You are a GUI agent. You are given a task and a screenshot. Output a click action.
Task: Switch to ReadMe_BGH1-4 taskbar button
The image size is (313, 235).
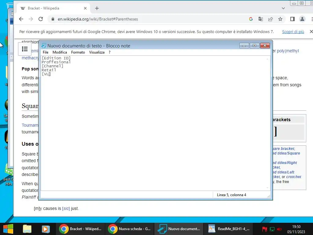(x=229, y=229)
